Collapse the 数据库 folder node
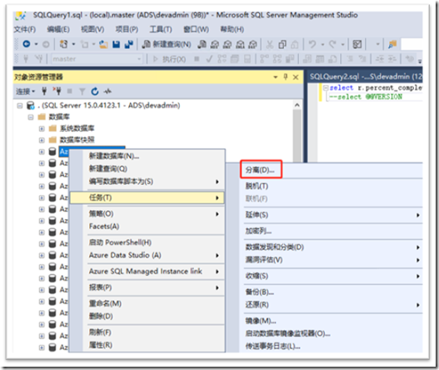The image size is (439, 370). pyautogui.click(x=31, y=117)
